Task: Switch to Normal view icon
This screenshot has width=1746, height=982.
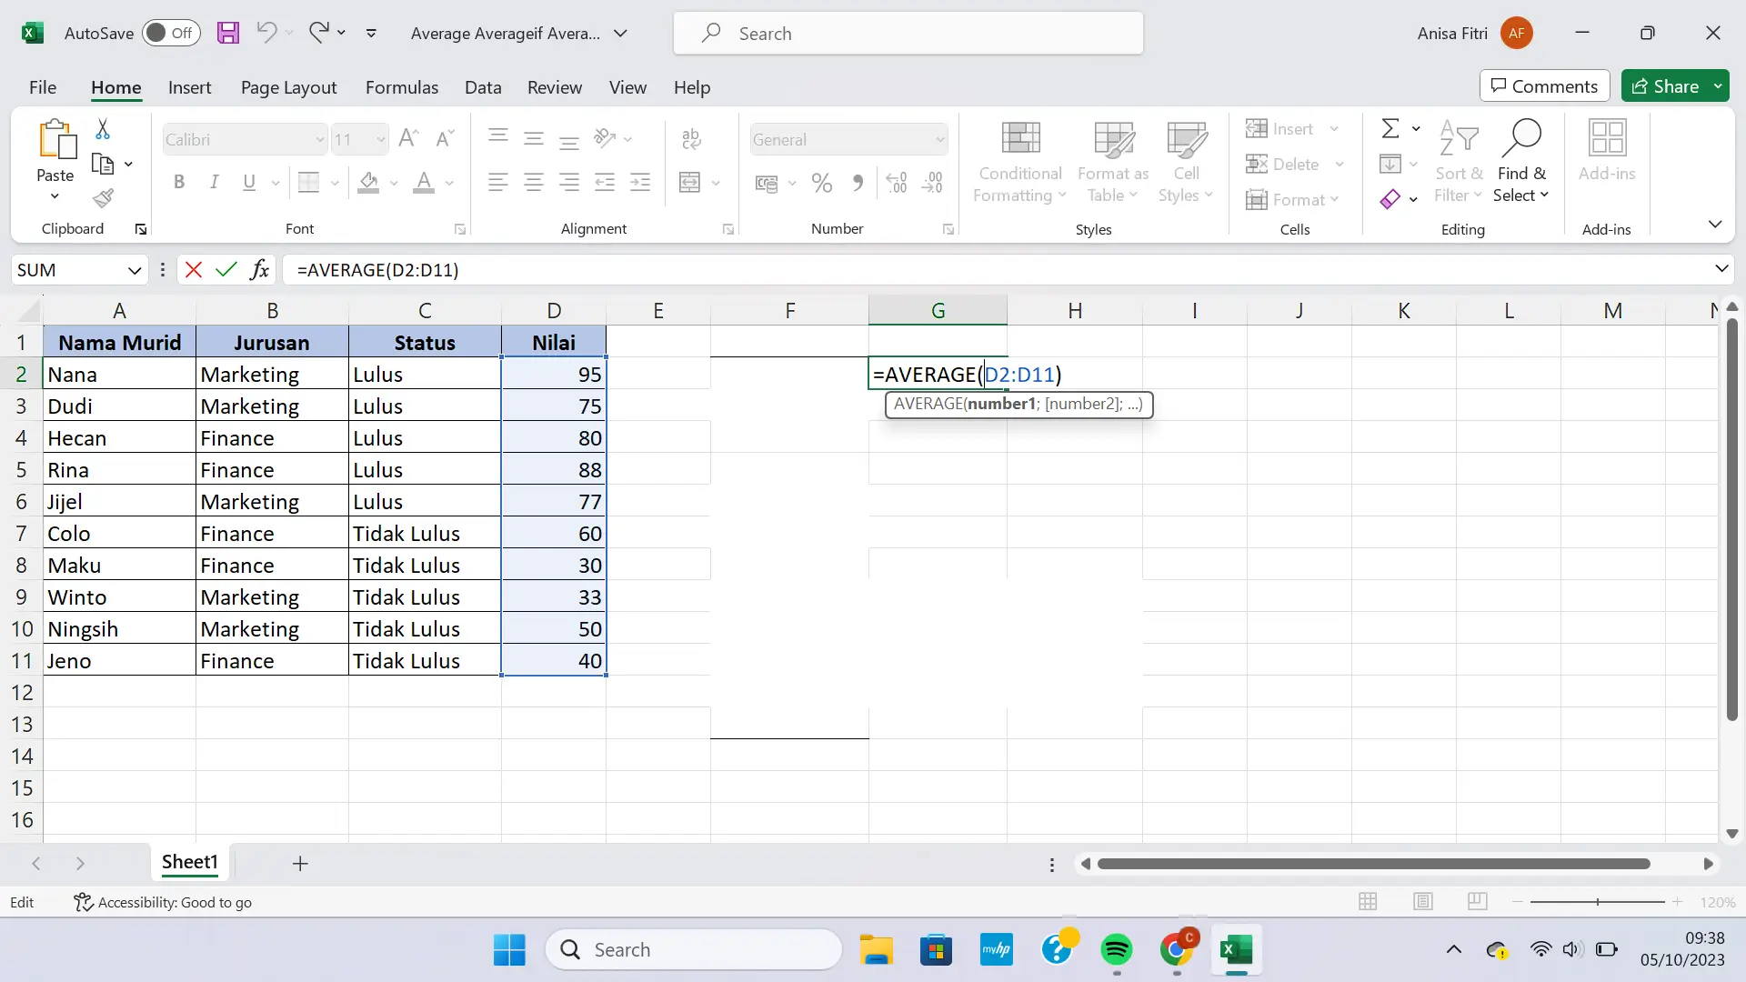Action: click(x=1368, y=902)
